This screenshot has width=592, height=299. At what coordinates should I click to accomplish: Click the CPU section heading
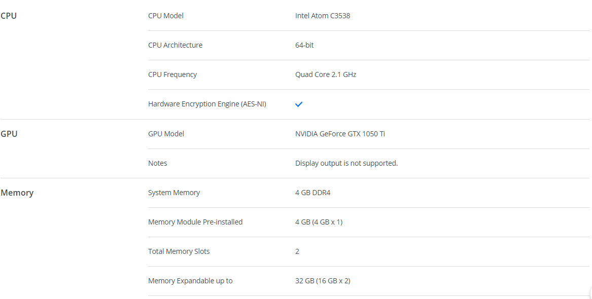tap(9, 16)
